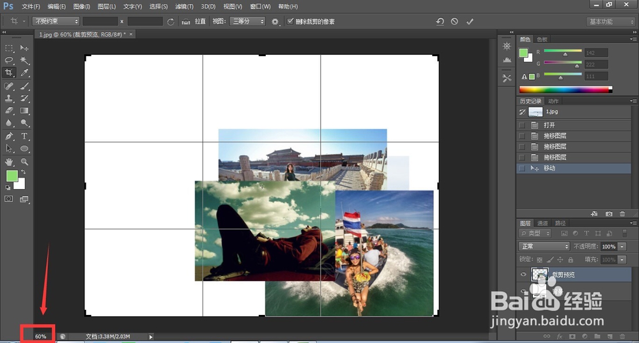Viewport: 639px width, 343px height.
Task: Select the Move tool
Action: click(x=24, y=48)
